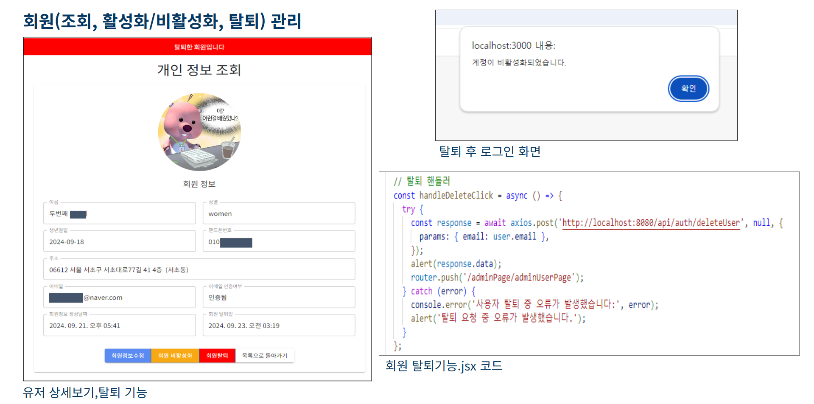Focus the 이메일 field ending in @naver.com
This screenshot has height=404, width=814.
point(119,297)
